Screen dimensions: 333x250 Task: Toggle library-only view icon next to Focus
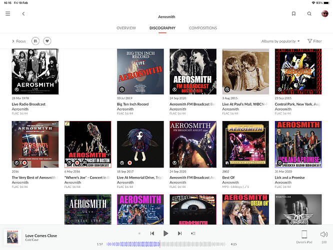pyautogui.click(x=35, y=41)
